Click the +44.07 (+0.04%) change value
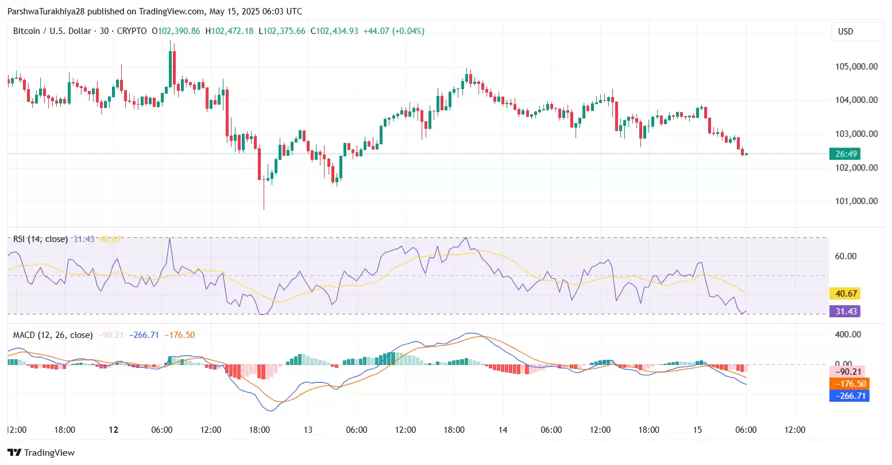Screen dimensions: 892x465 [x=395, y=31]
